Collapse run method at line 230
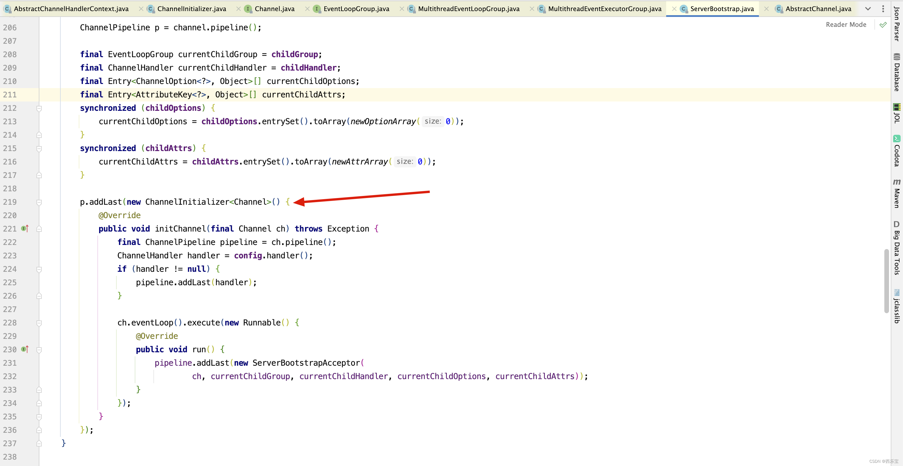 [39, 350]
